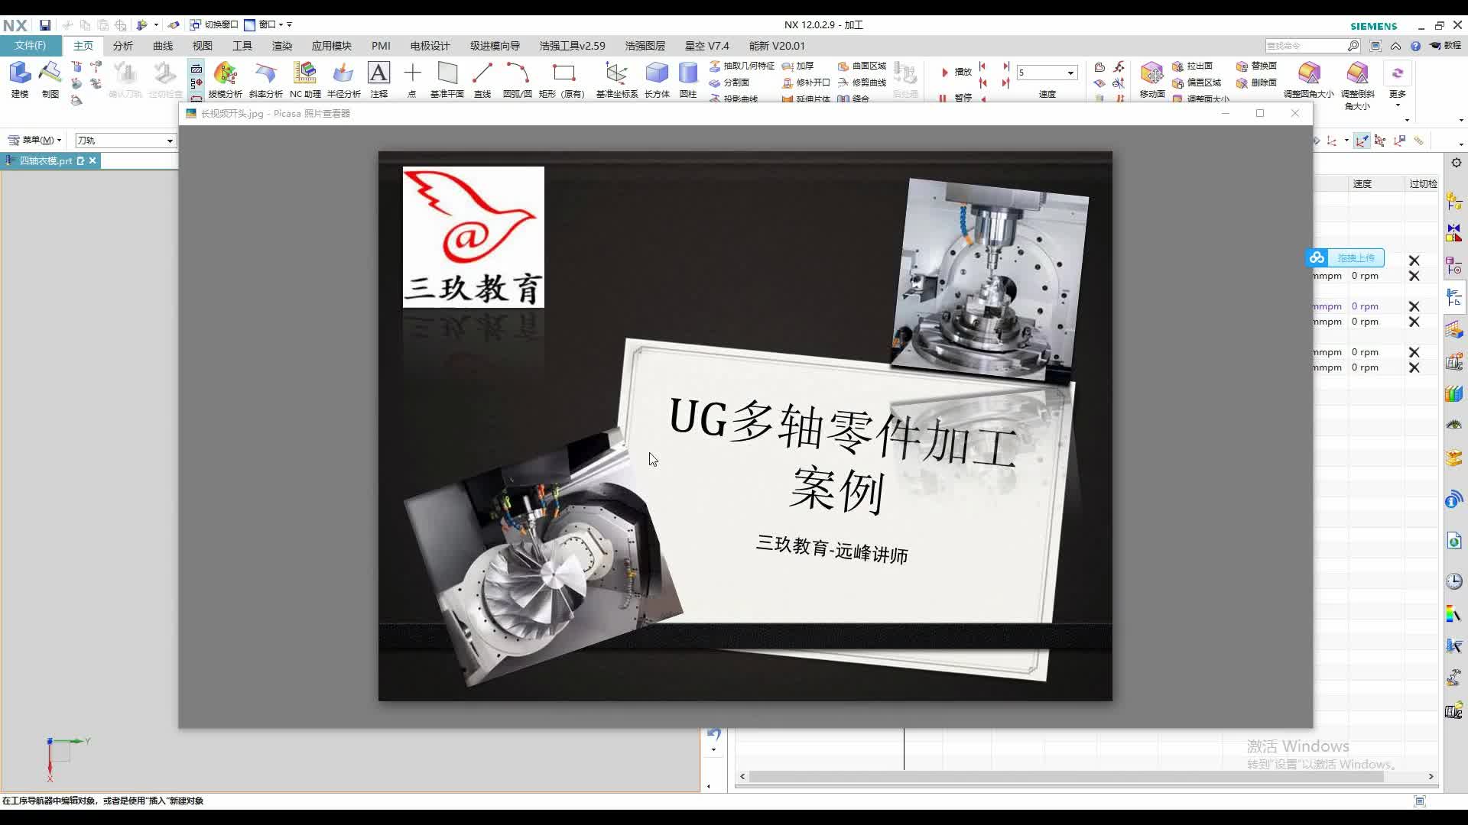Click 文件(F) menu item
This screenshot has width=1468, height=825.
pos(29,45)
